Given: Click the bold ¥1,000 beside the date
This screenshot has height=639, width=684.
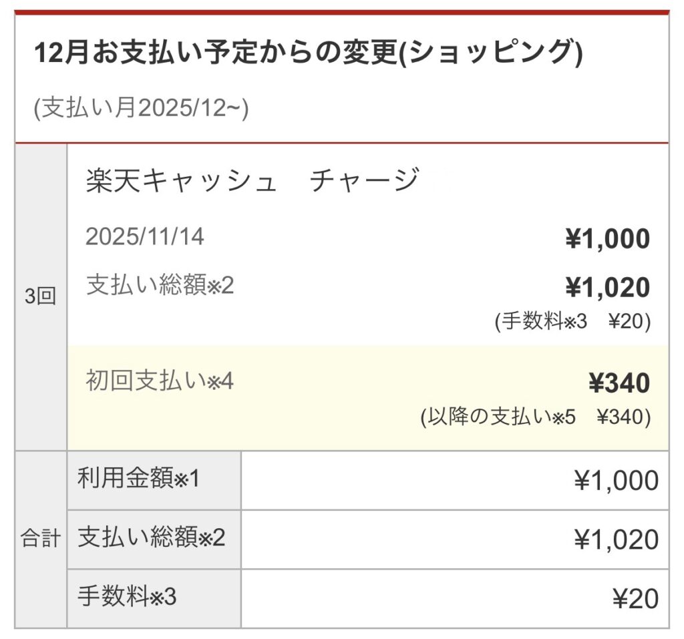Looking at the screenshot, I should click(607, 239).
